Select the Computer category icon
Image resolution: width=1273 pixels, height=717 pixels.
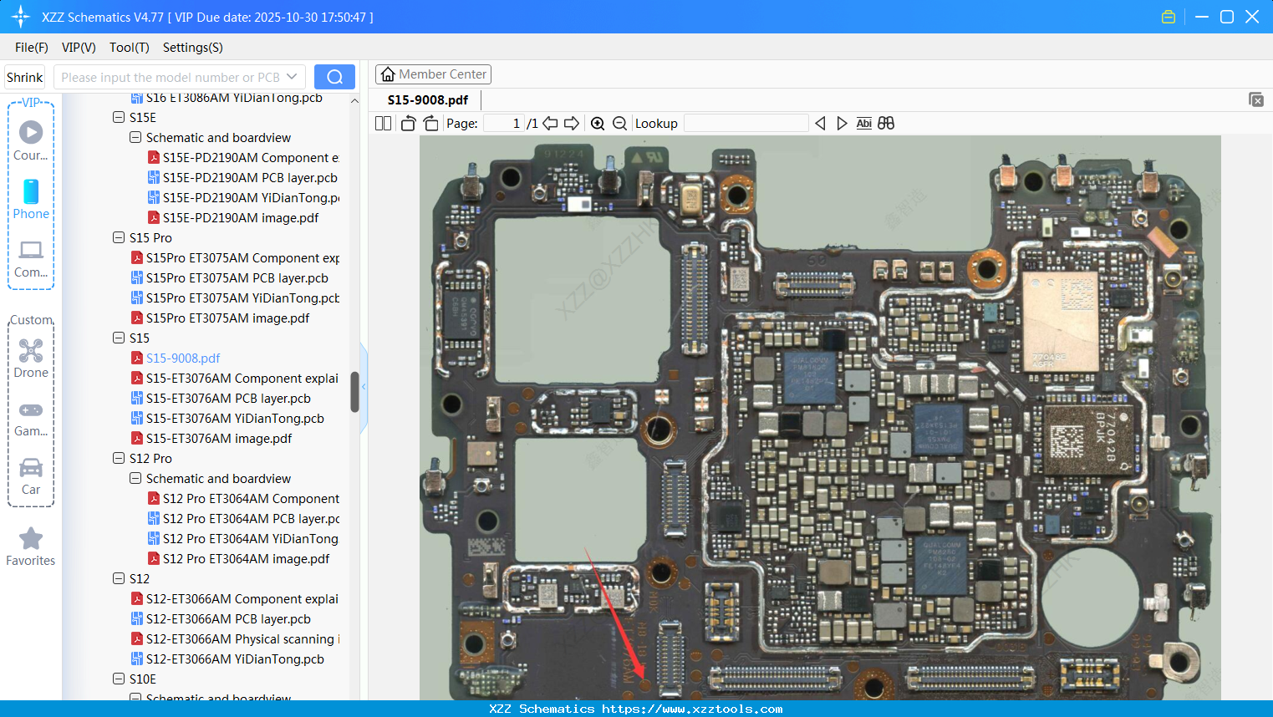(31, 258)
